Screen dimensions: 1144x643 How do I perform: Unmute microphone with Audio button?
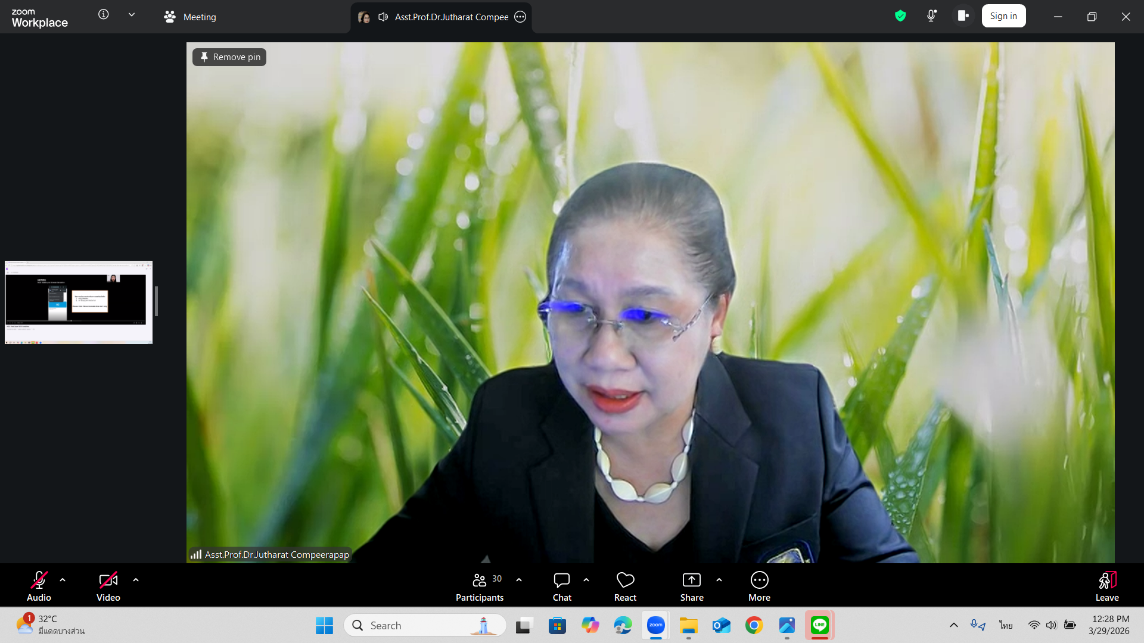(x=39, y=580)
